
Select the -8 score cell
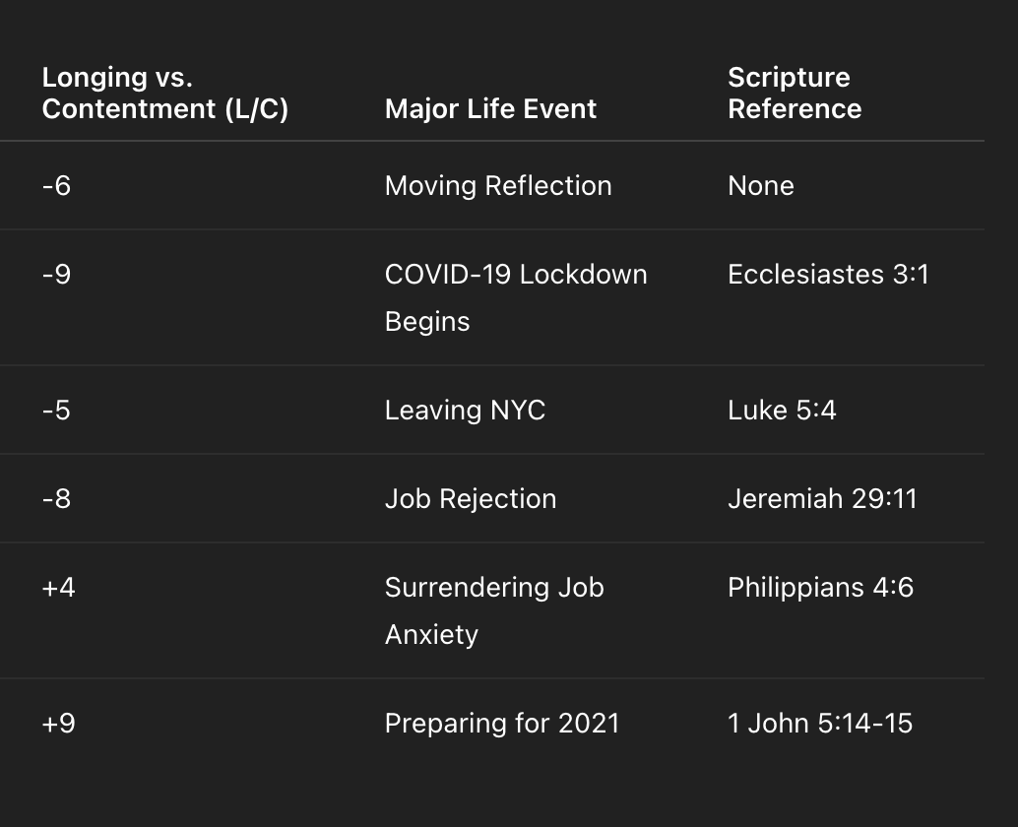point(56,498)
